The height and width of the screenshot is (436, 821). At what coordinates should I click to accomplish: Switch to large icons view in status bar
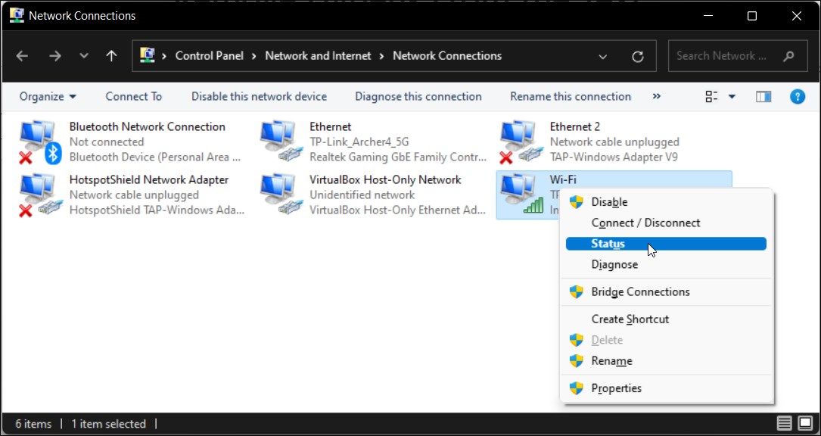(805, 423)
